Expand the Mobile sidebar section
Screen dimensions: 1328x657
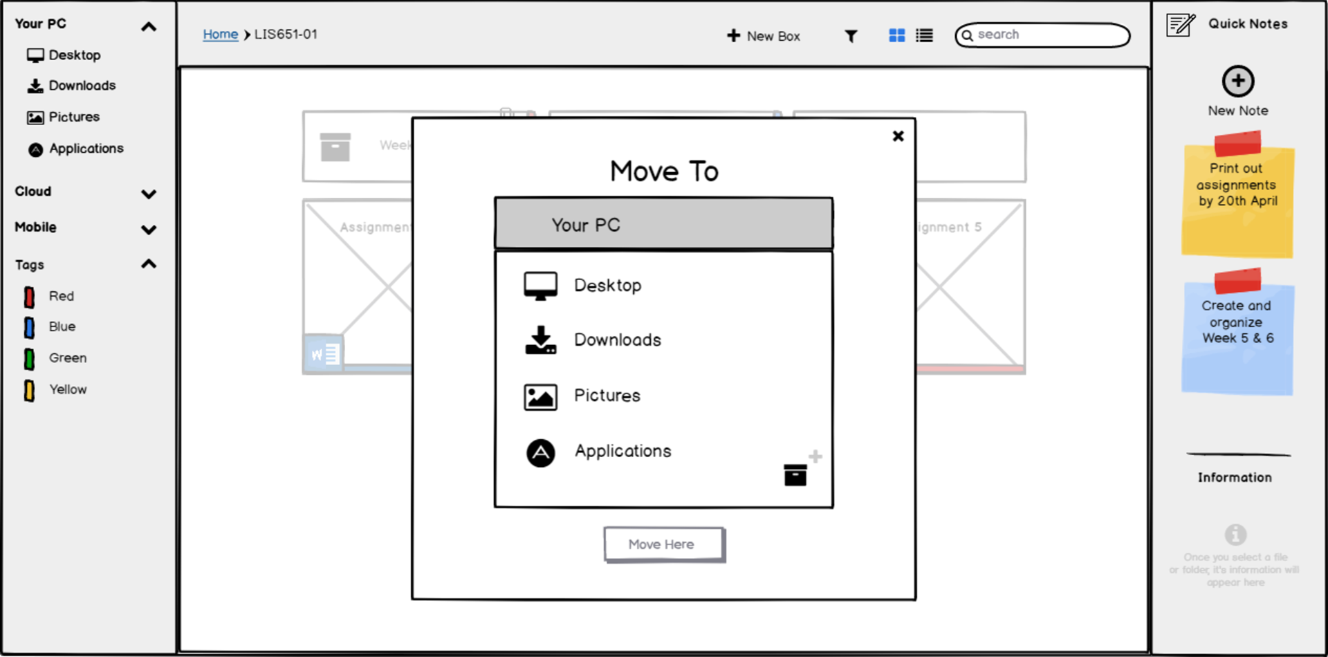(x=149, y=230)
